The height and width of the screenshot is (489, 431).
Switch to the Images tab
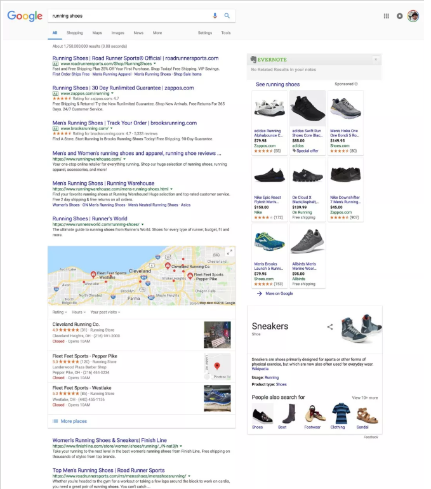coord(118,33)
